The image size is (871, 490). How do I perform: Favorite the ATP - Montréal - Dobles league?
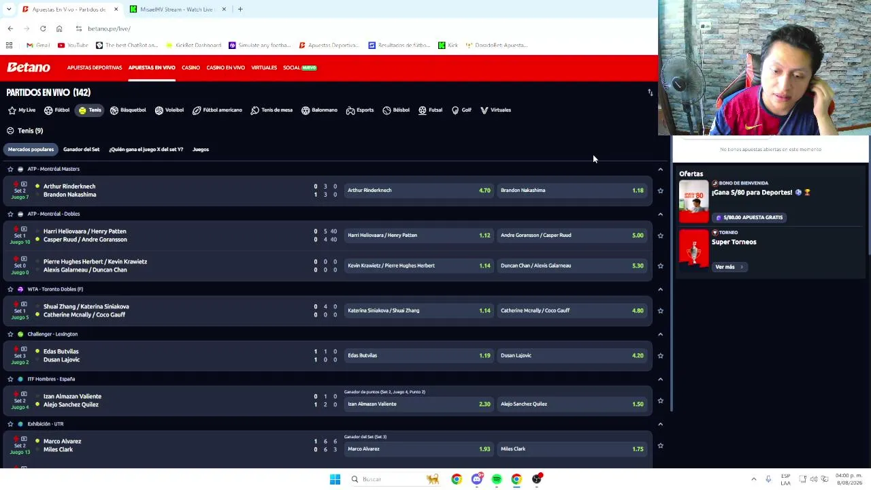[10, 214]
